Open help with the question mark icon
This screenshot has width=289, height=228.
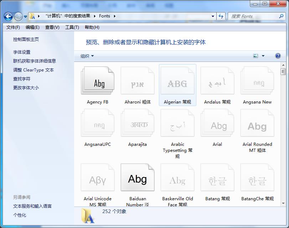pyautogui.click(x=278, y=56)
